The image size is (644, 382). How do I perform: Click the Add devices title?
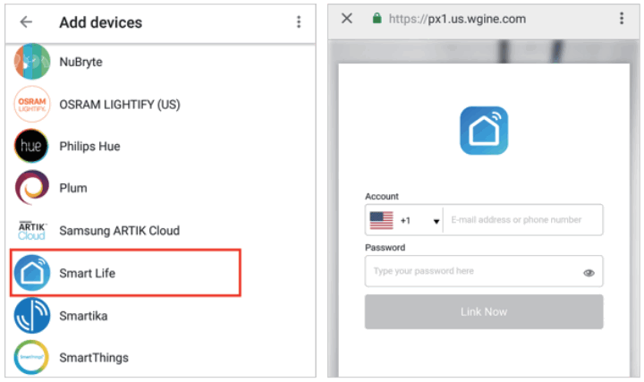coord(100,22)
